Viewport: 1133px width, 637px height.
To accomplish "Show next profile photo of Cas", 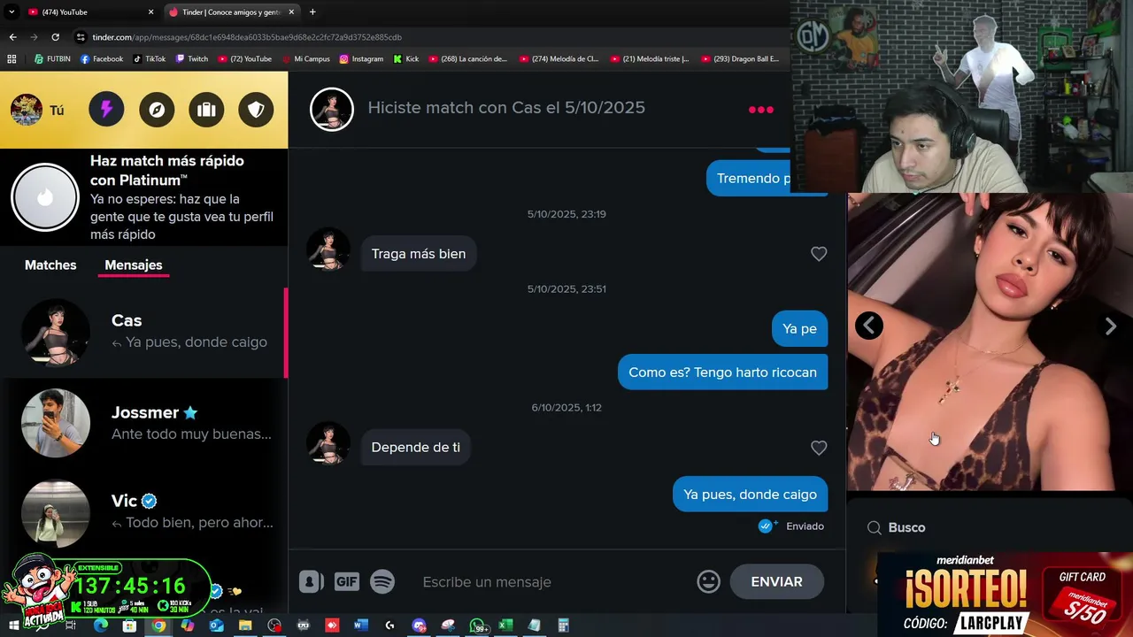I will 1111,326.
